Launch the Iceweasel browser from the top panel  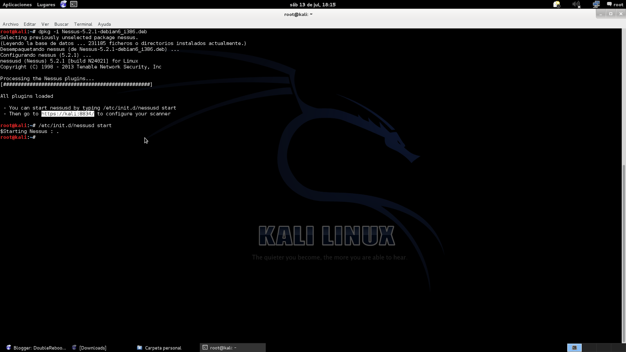(x=63, y=4)
